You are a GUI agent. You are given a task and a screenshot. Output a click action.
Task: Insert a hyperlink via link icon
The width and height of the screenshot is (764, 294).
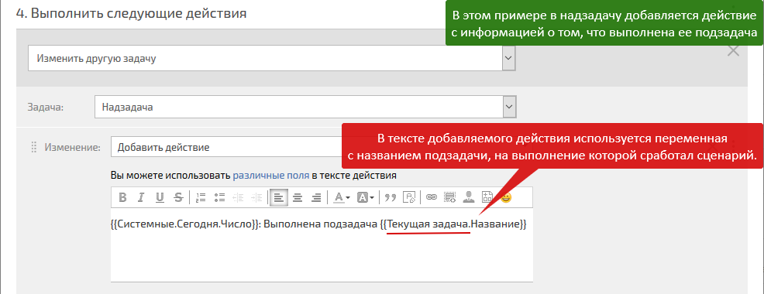pyautogui.click(x=432, y=197)
